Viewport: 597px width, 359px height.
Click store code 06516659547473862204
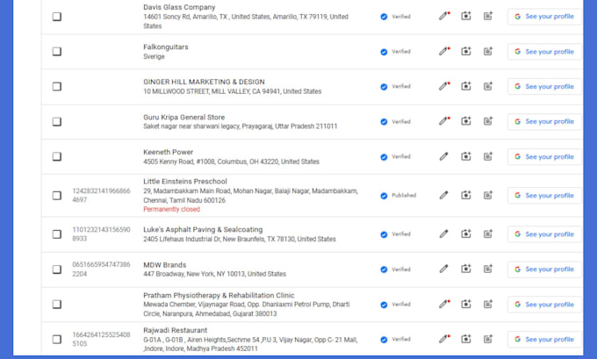click(101, 269)
